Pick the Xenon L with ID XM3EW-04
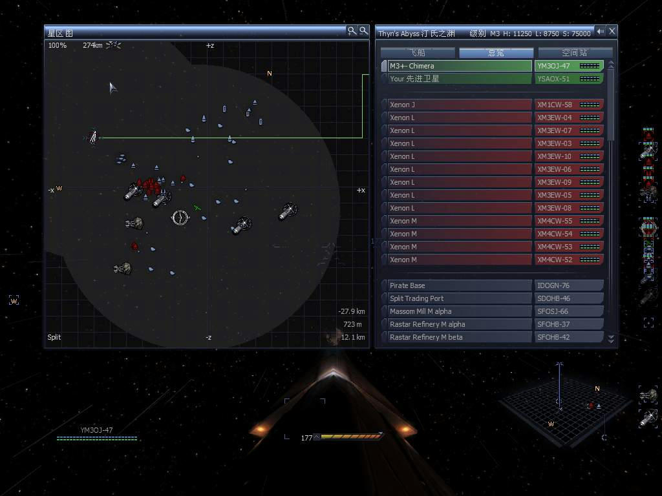662x496 pixels. (x=492, y=118)
